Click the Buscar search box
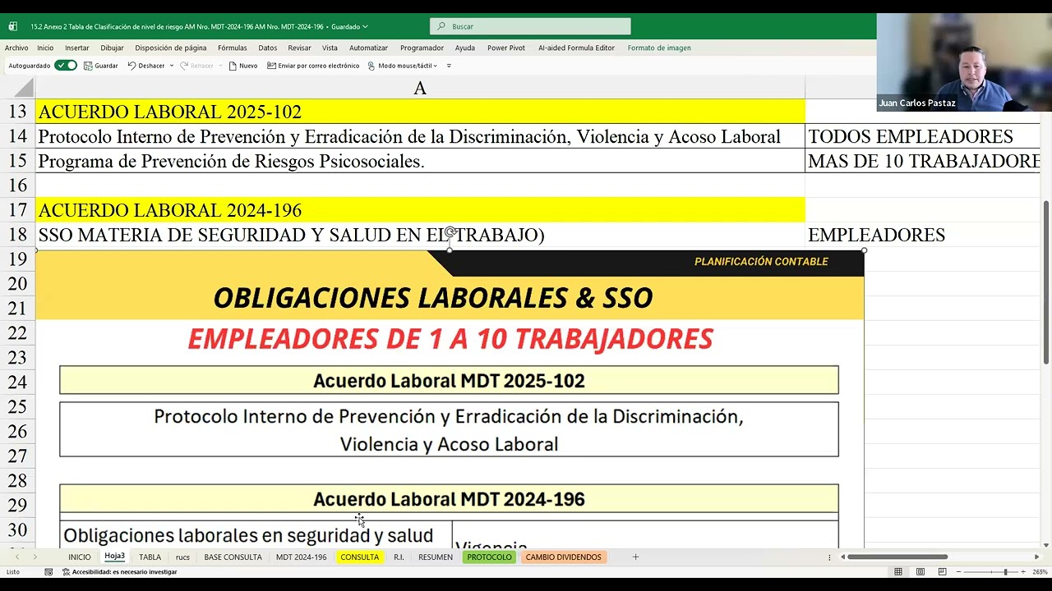Viewport: 1052px width, 591px height. coord(530,26)
